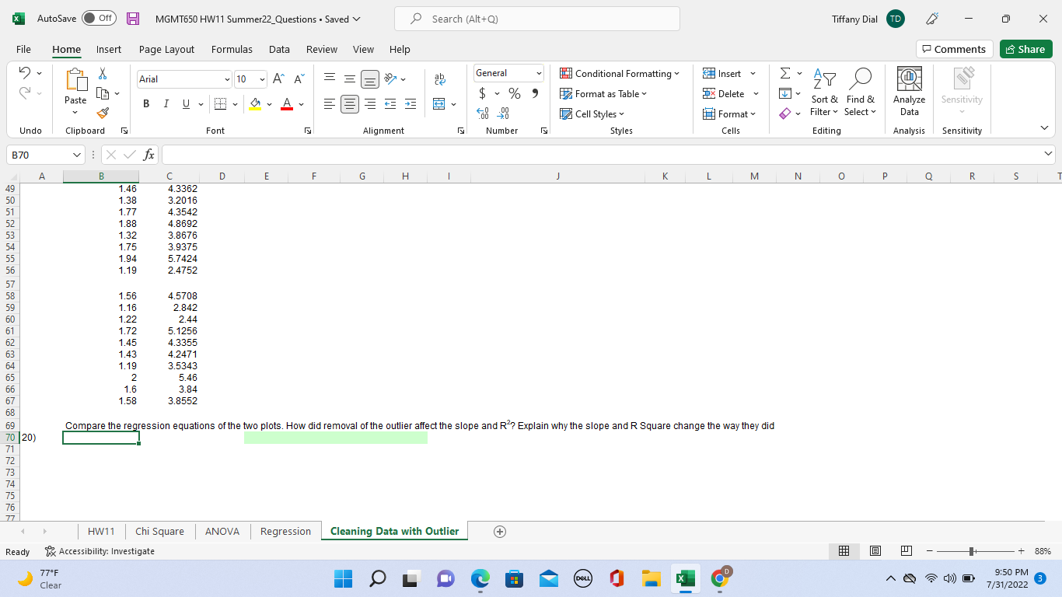
Task: Switch to Page Layout view button
Action: tap(875, 551)
